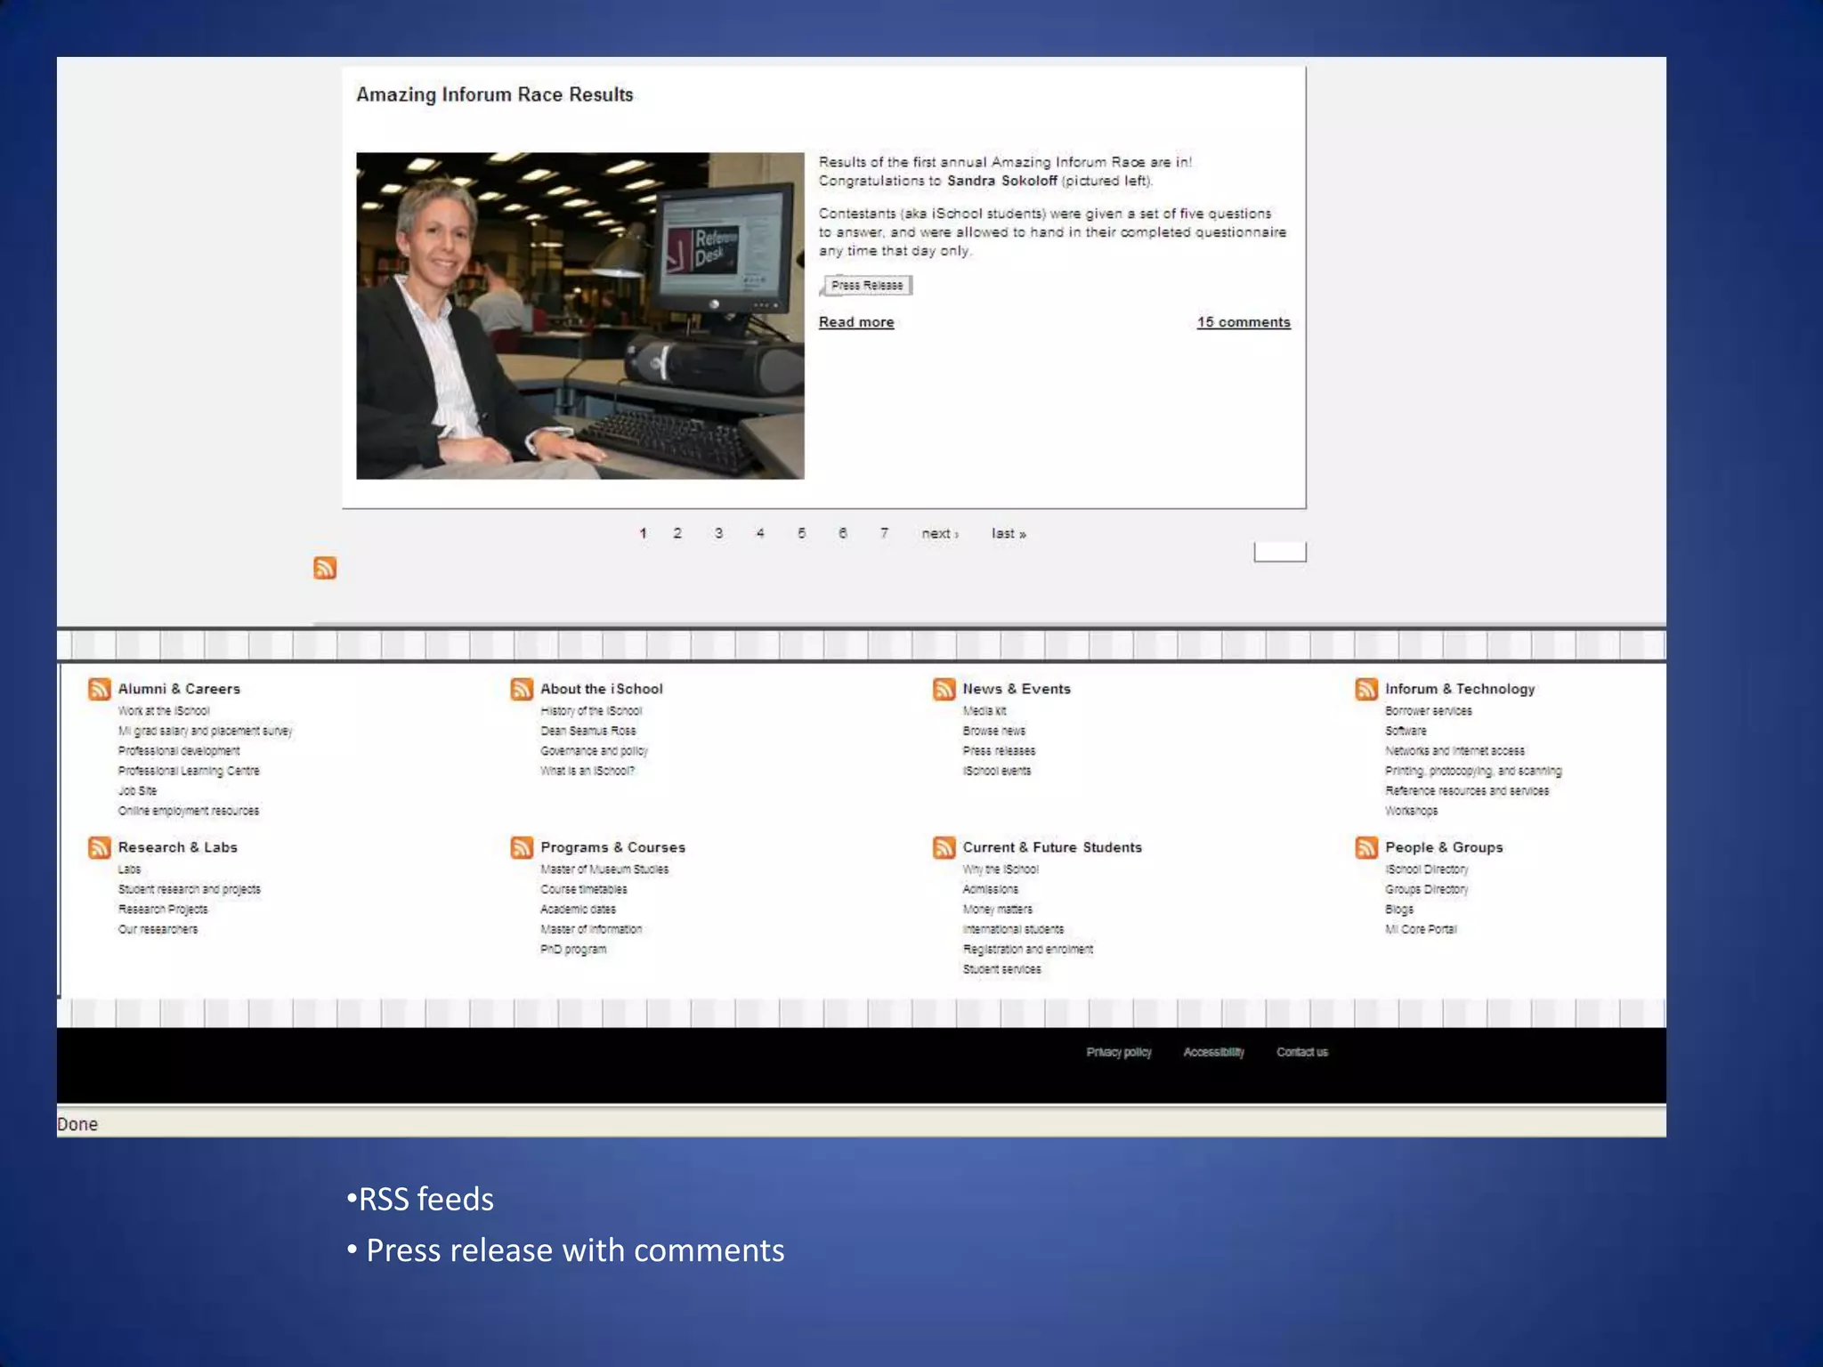Click the Media kit link
The width and height of the screenshot is (1823, 1367).
click(984, 711)
